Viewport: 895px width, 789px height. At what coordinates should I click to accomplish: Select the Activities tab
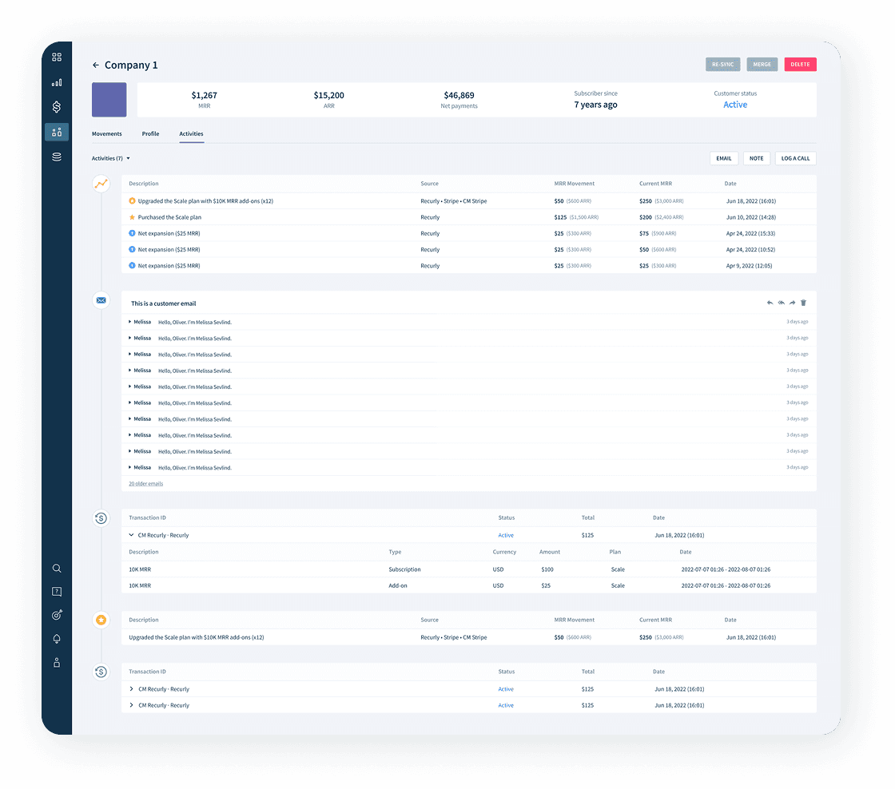point(191,134)
